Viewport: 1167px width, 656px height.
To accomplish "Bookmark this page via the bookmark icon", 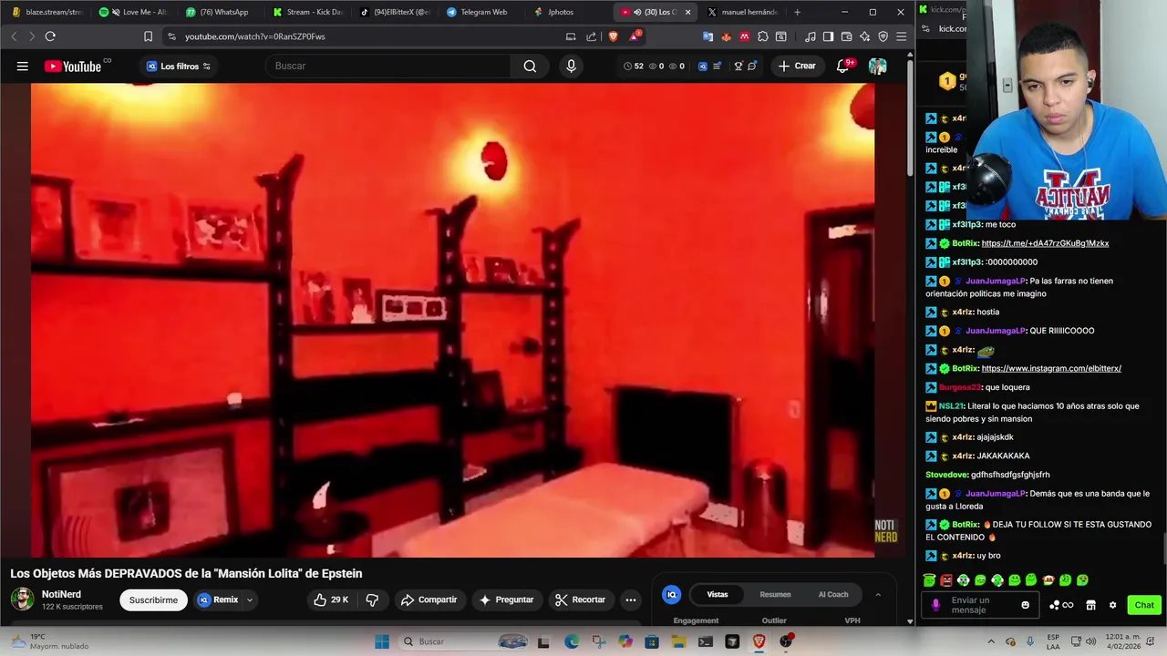I will point(148,36).
